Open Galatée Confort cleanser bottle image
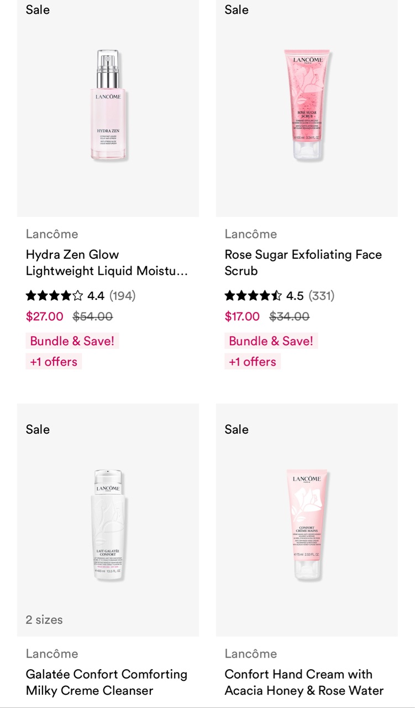The height and width of the screenshot is (708, 415). click(108, 524)
